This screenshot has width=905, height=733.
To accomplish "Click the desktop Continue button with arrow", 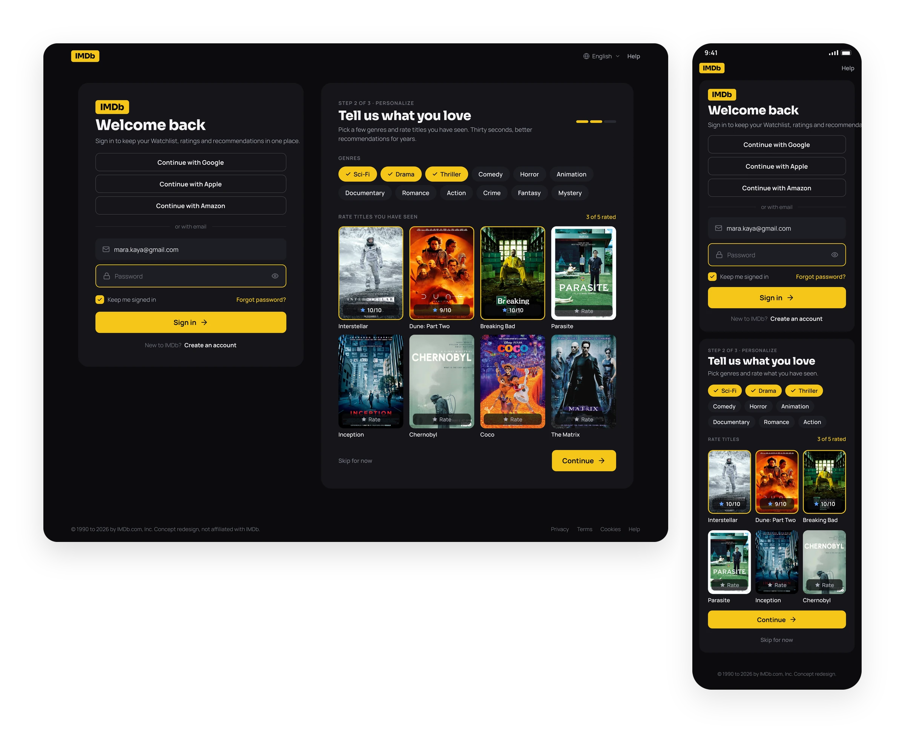I will [583, 460].
